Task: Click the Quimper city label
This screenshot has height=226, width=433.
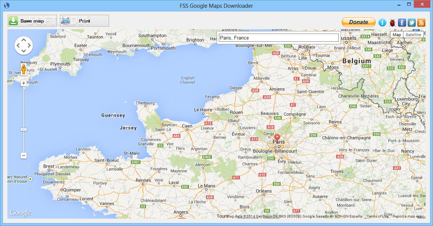Action: (x=72, y=190)
